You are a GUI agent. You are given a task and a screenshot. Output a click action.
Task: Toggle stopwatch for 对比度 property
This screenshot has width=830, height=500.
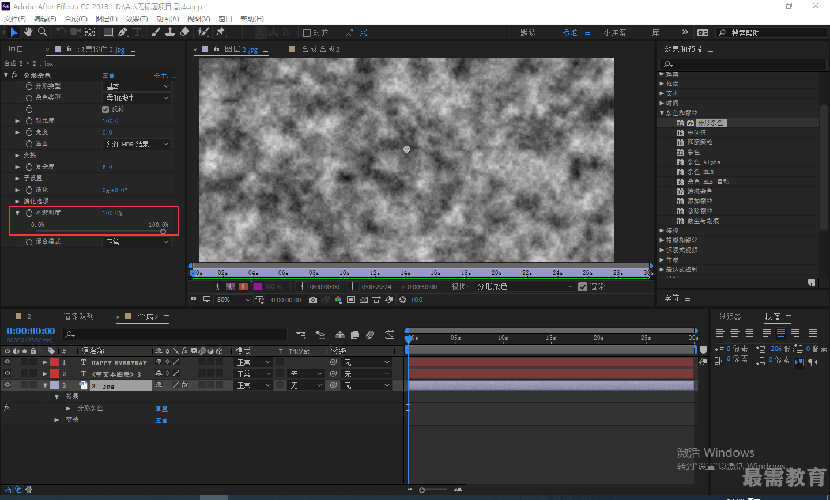point(29,121)
